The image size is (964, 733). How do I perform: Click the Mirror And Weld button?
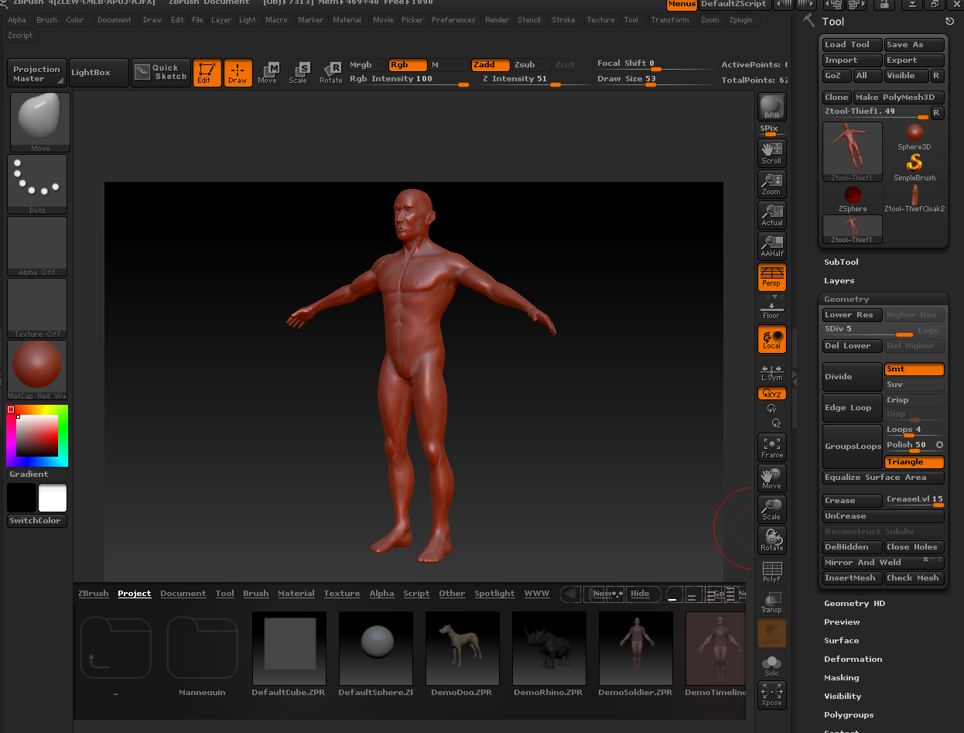[884, 563]
